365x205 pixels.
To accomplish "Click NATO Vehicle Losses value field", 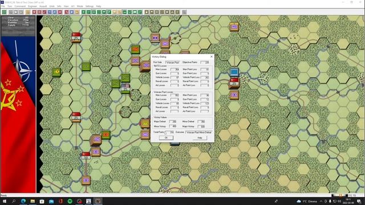I will point(175,77).
